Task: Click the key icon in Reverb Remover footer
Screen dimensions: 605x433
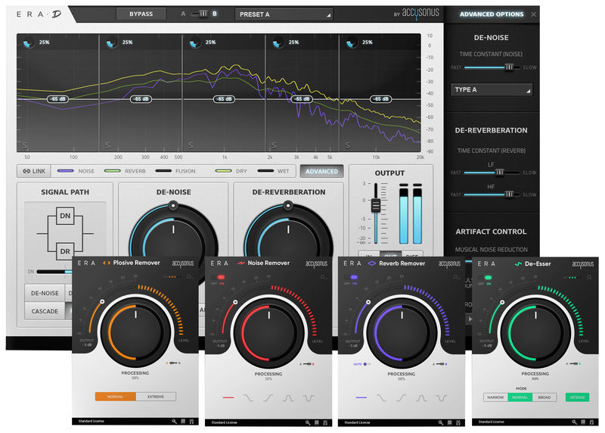Action: [441, 422]
